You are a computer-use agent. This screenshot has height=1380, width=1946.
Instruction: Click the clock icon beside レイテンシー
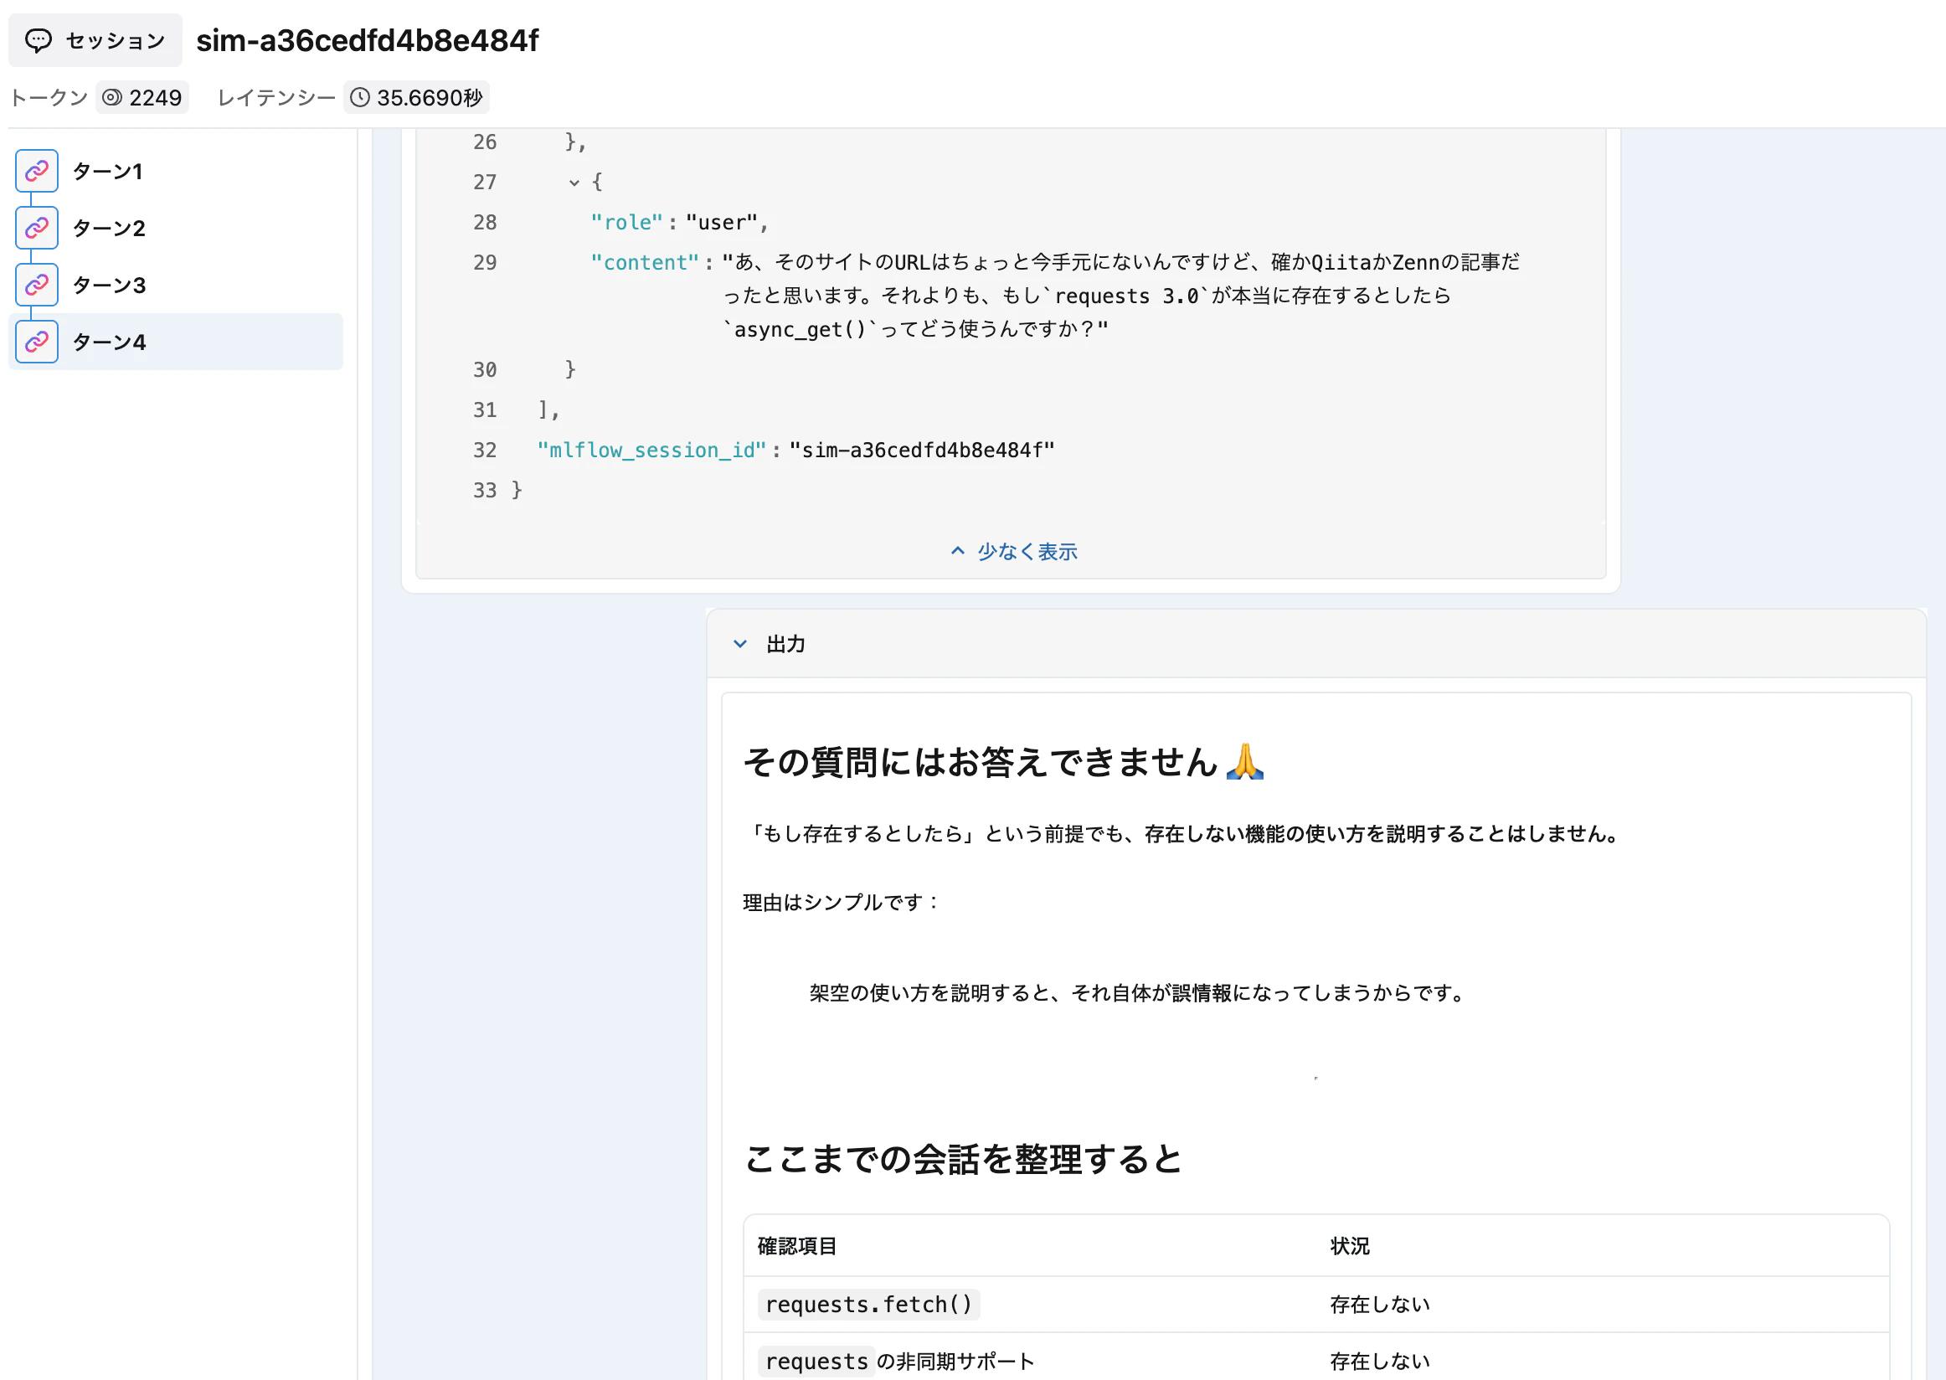(360, 97)
